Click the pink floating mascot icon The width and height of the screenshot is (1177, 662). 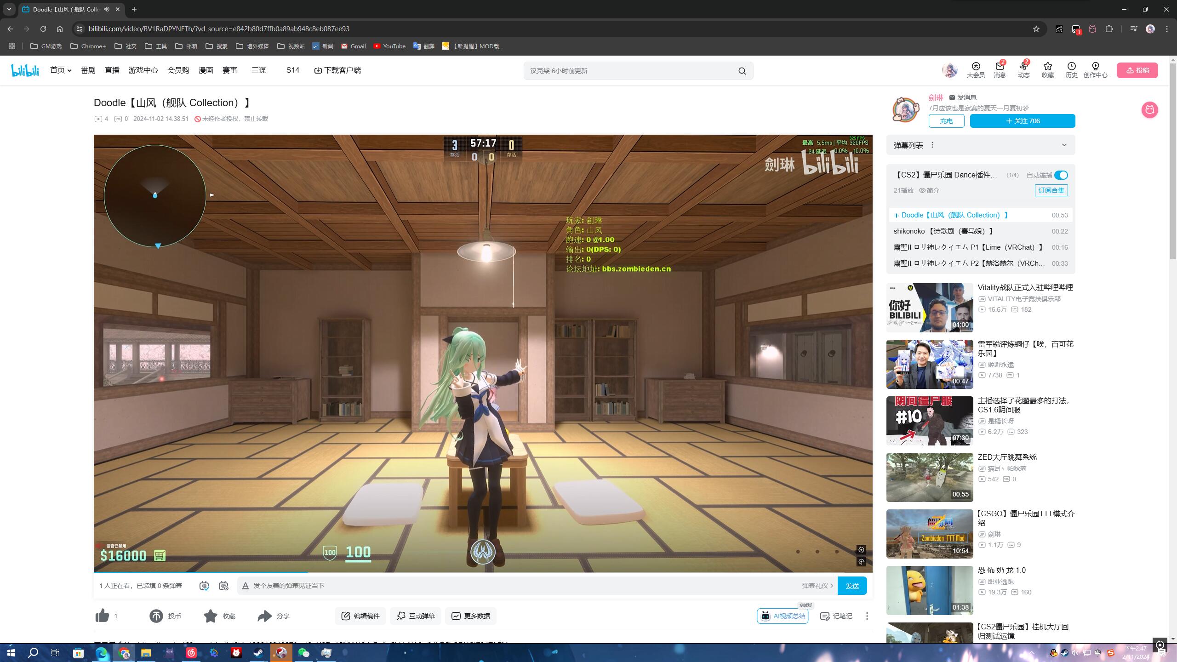(1149, 110)
